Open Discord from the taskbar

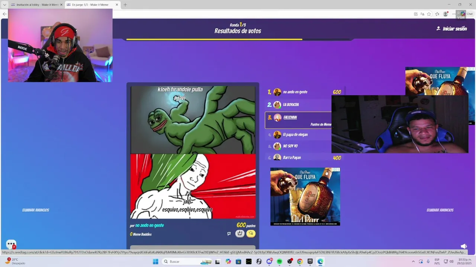pos(269,261)
